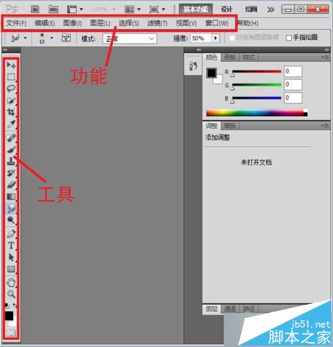Open the Help menu
333x347 pixels.
pyautogui.click(x=248, y=23)
